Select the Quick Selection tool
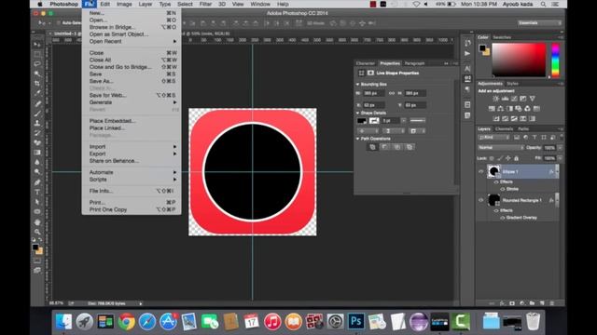 click(x=37, y=74)
